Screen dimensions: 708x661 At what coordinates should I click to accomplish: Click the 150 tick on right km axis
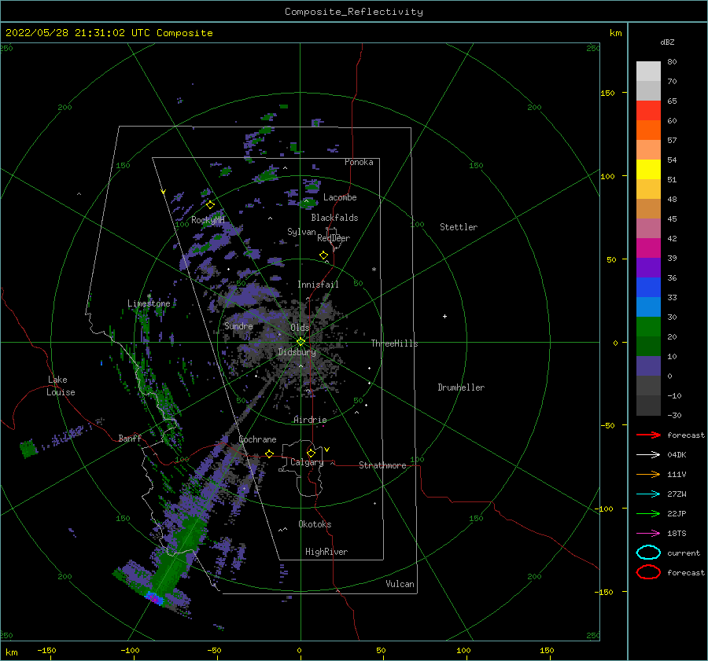pos(607,93)
